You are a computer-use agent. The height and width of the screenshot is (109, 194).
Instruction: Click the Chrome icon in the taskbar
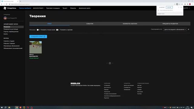(17, 107)
